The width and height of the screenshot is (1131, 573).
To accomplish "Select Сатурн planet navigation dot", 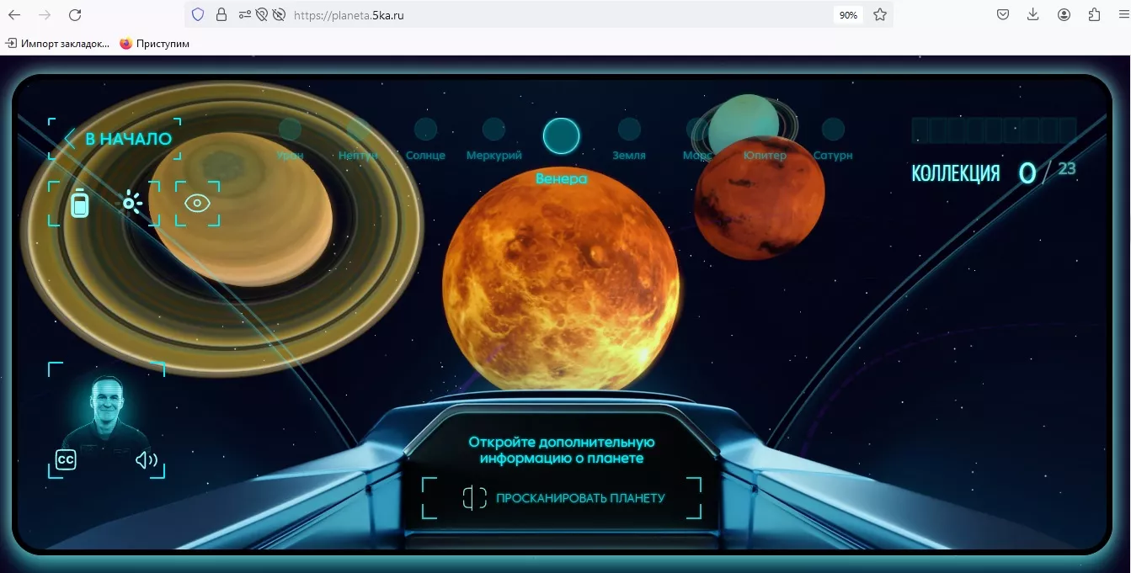I will pyautogui.click(x=833, y=130).
